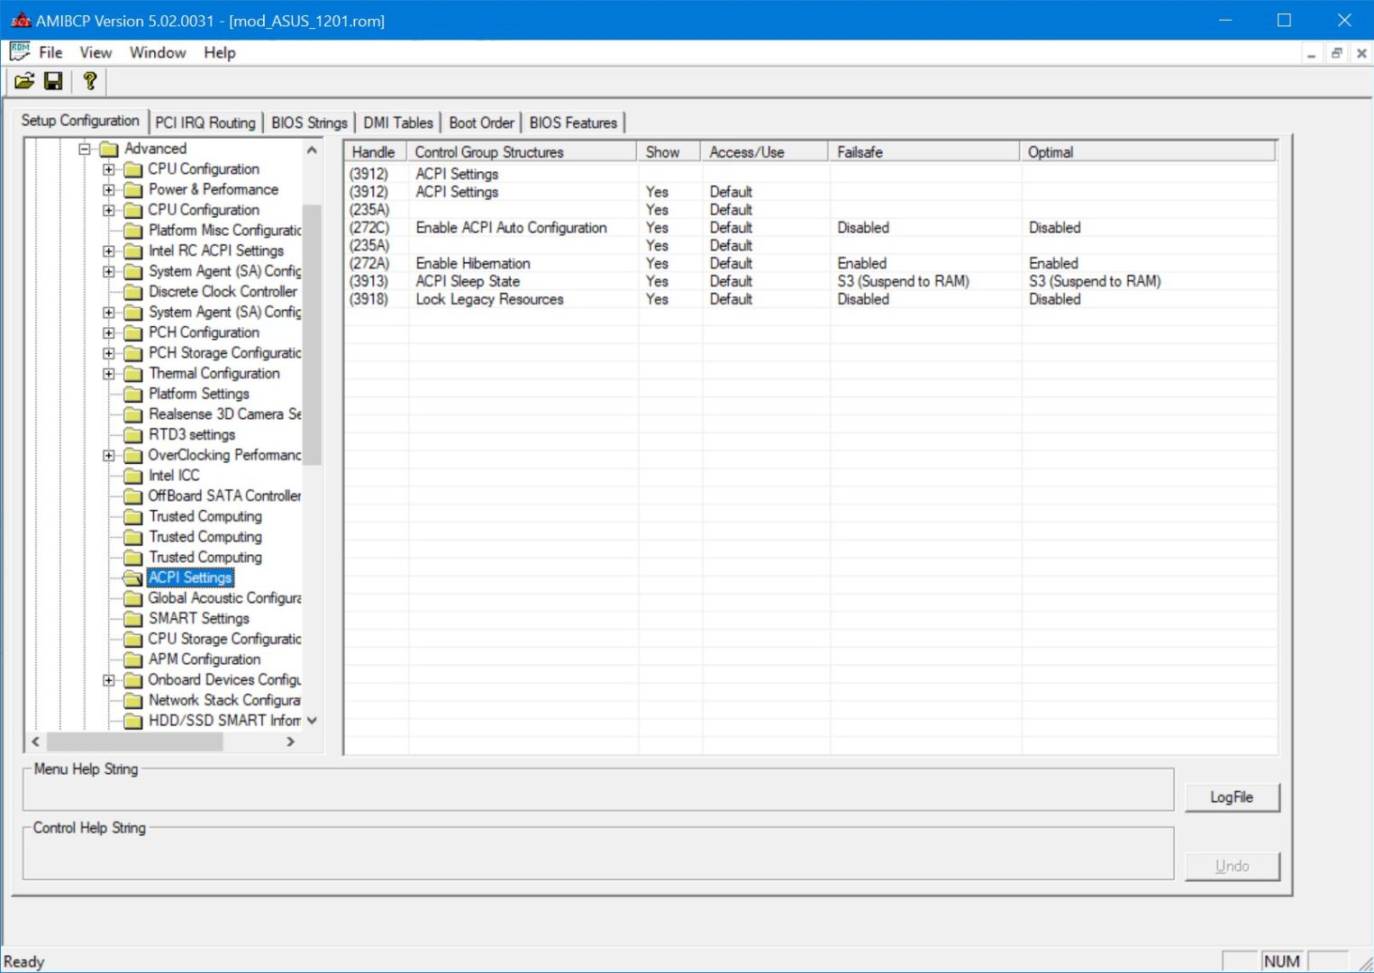Select the SMART Settings folder icon
Image resolution: width=1374 pixels, height=973 pixels.
(x=133, y=619)
